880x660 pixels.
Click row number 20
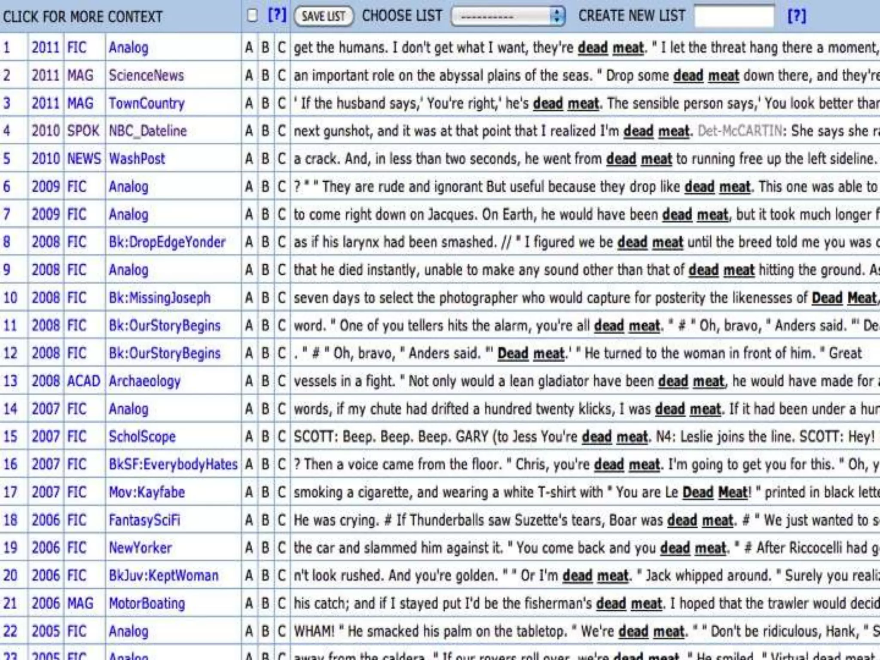tap(10, 575)
